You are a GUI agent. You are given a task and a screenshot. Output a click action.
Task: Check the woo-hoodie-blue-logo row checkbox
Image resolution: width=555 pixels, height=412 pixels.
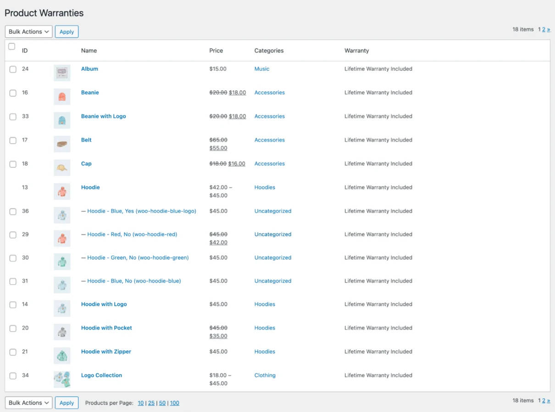[x=13, y=211]
